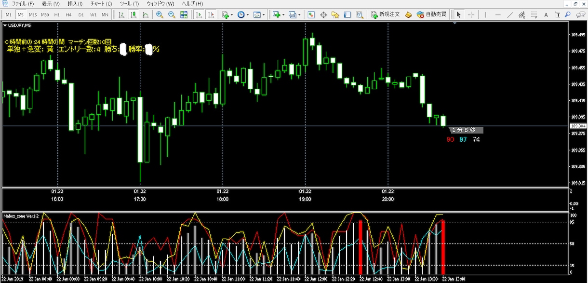Select the arrow cursor tool
Viewport: 588px width, 283px height.
[459, 14]
